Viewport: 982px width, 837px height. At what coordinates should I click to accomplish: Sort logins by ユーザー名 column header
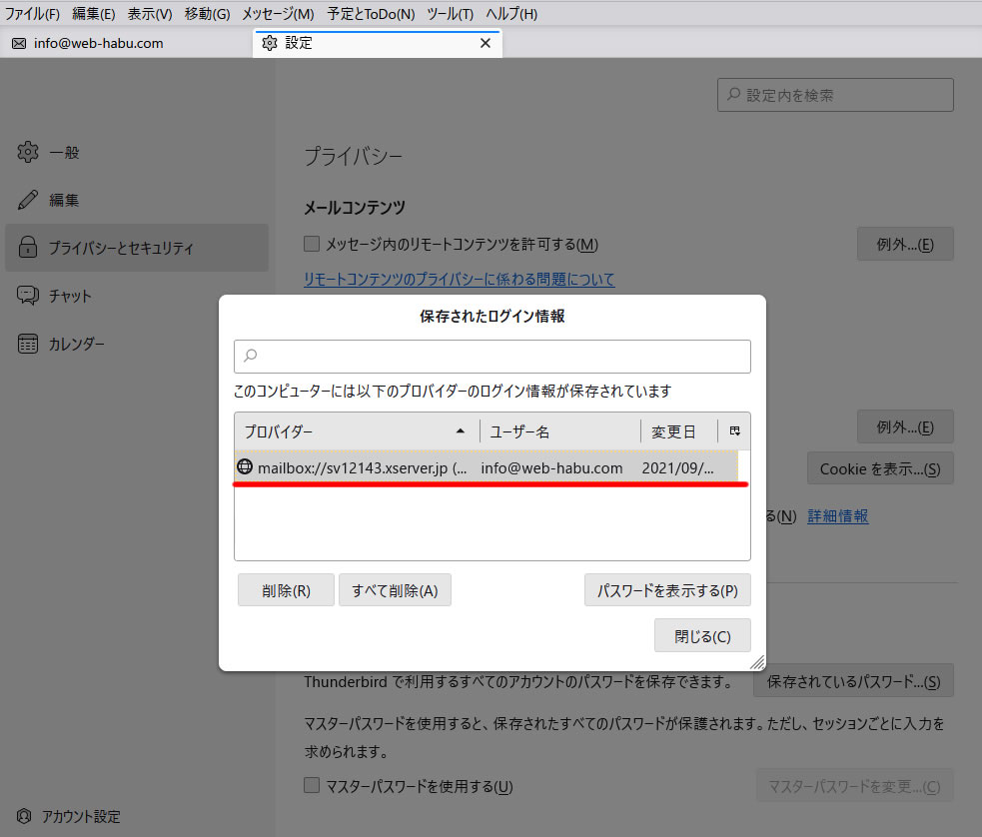point(559,431)
